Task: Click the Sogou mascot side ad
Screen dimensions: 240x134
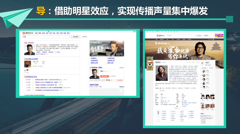Action: pyautogui.click(x=150, y=63)
